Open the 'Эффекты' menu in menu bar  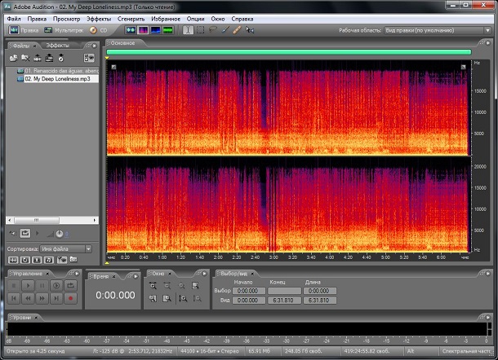99,17
